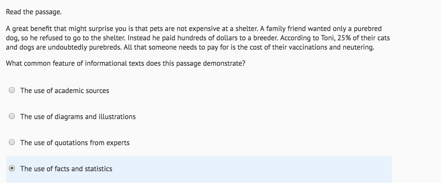Screen dimensions: 441x183
Task: Click the word "vaccinations" in the passage
Action: pos(296,47)
